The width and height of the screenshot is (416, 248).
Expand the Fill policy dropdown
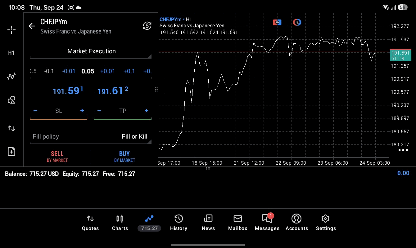click(91, 137)
